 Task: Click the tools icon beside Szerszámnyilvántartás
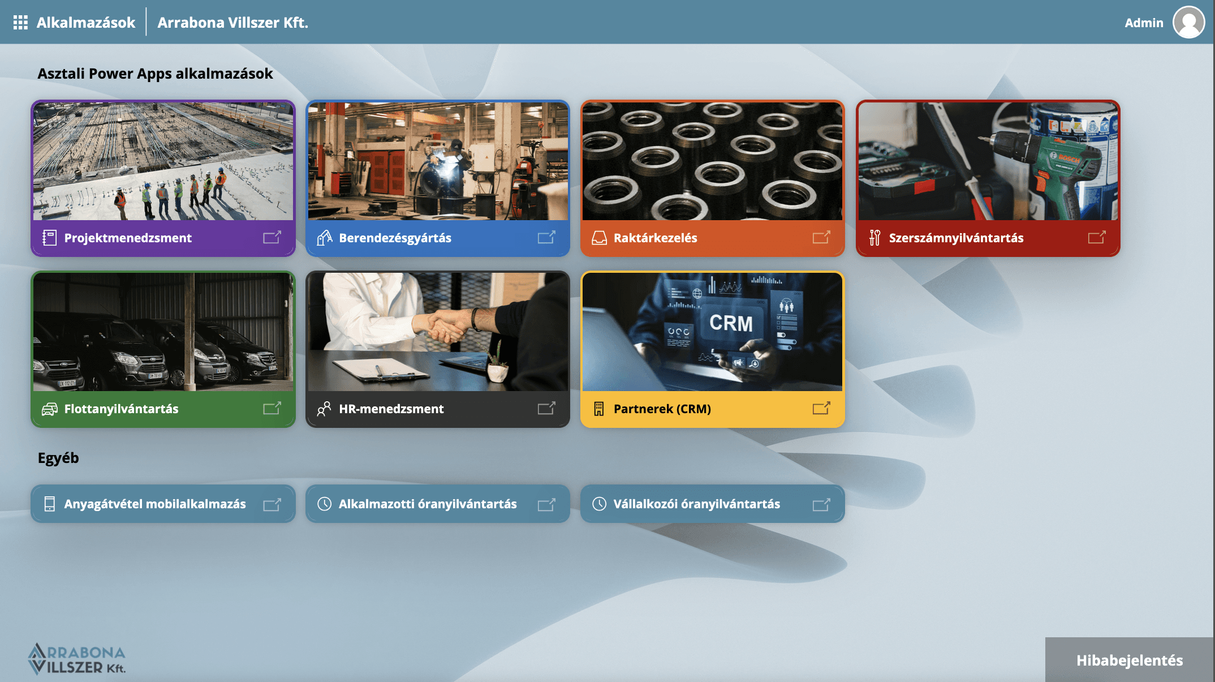click(874, 238)
